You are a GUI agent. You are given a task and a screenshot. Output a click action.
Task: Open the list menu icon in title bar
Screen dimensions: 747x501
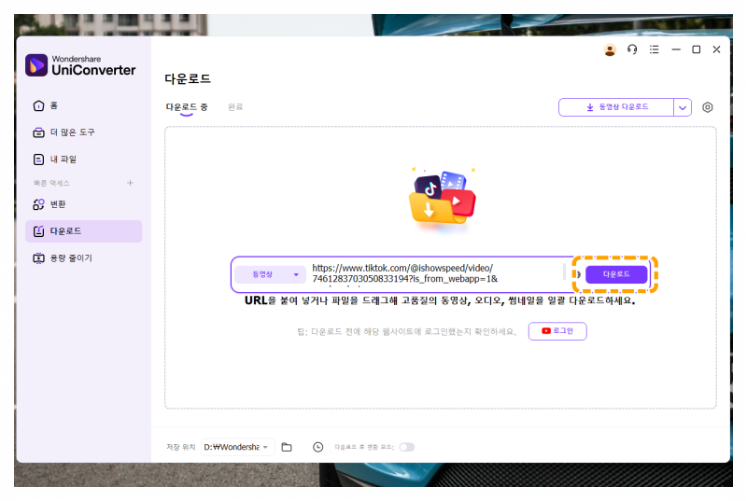click(655, 49)
